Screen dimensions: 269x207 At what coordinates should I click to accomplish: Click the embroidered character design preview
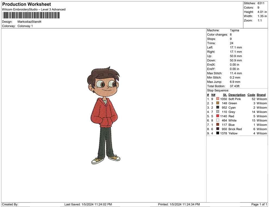(x=104, y=115)
